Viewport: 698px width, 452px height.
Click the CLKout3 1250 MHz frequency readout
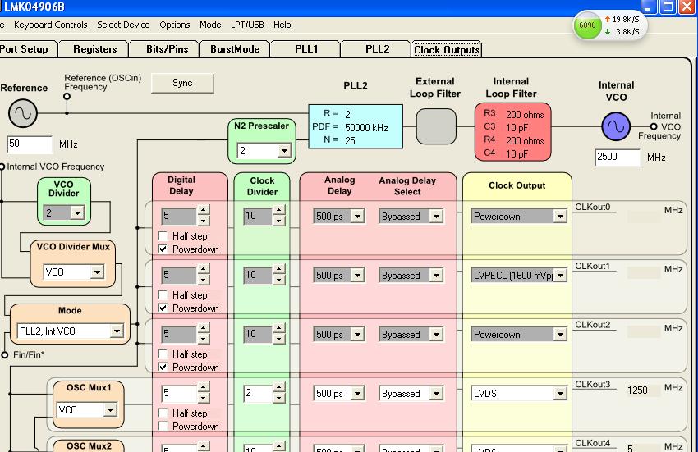click(x=637, y=390)
